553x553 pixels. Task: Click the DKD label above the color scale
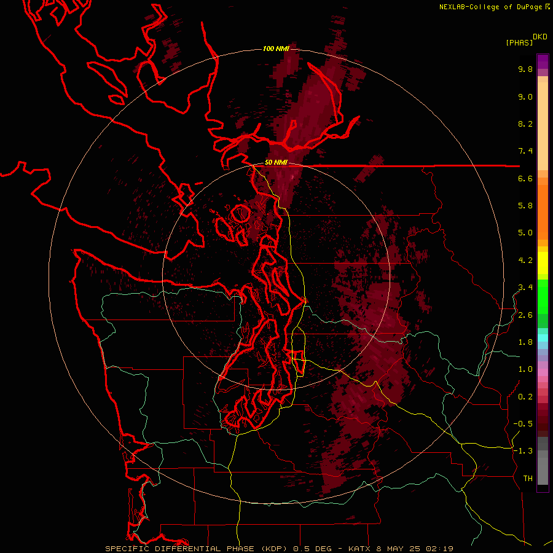540,37
